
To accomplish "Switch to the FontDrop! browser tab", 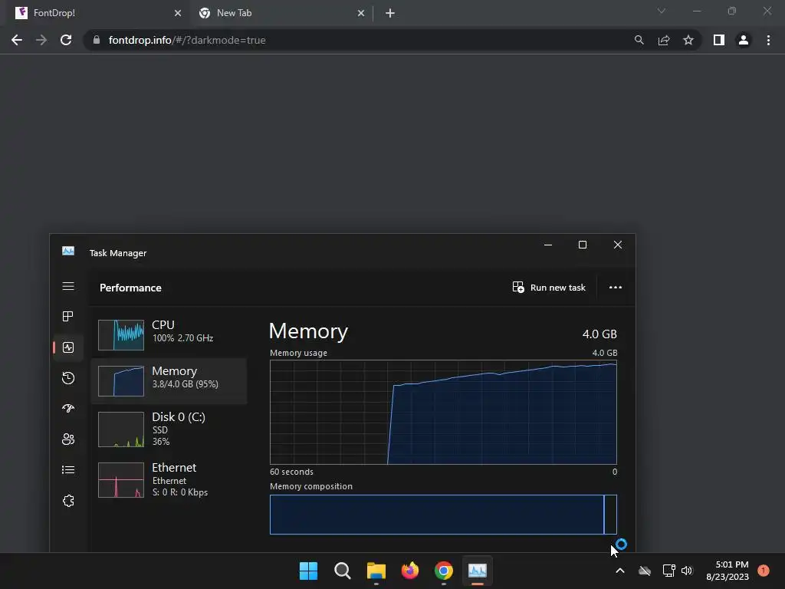I will click(97, 13).
